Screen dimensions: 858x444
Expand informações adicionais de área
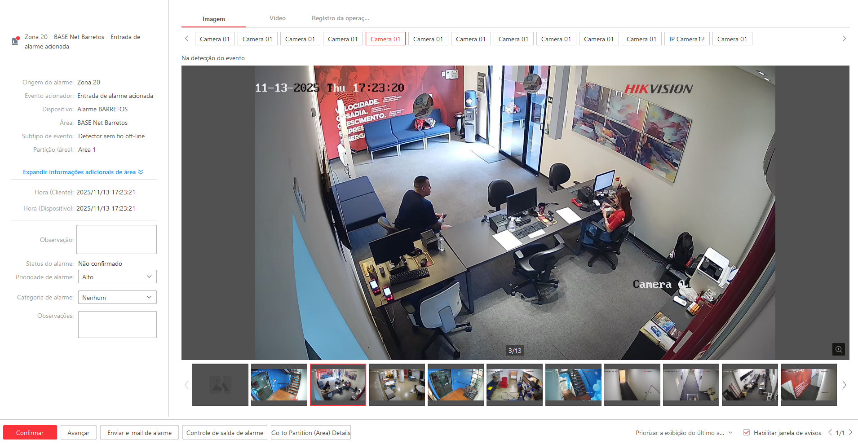point(83,172)
